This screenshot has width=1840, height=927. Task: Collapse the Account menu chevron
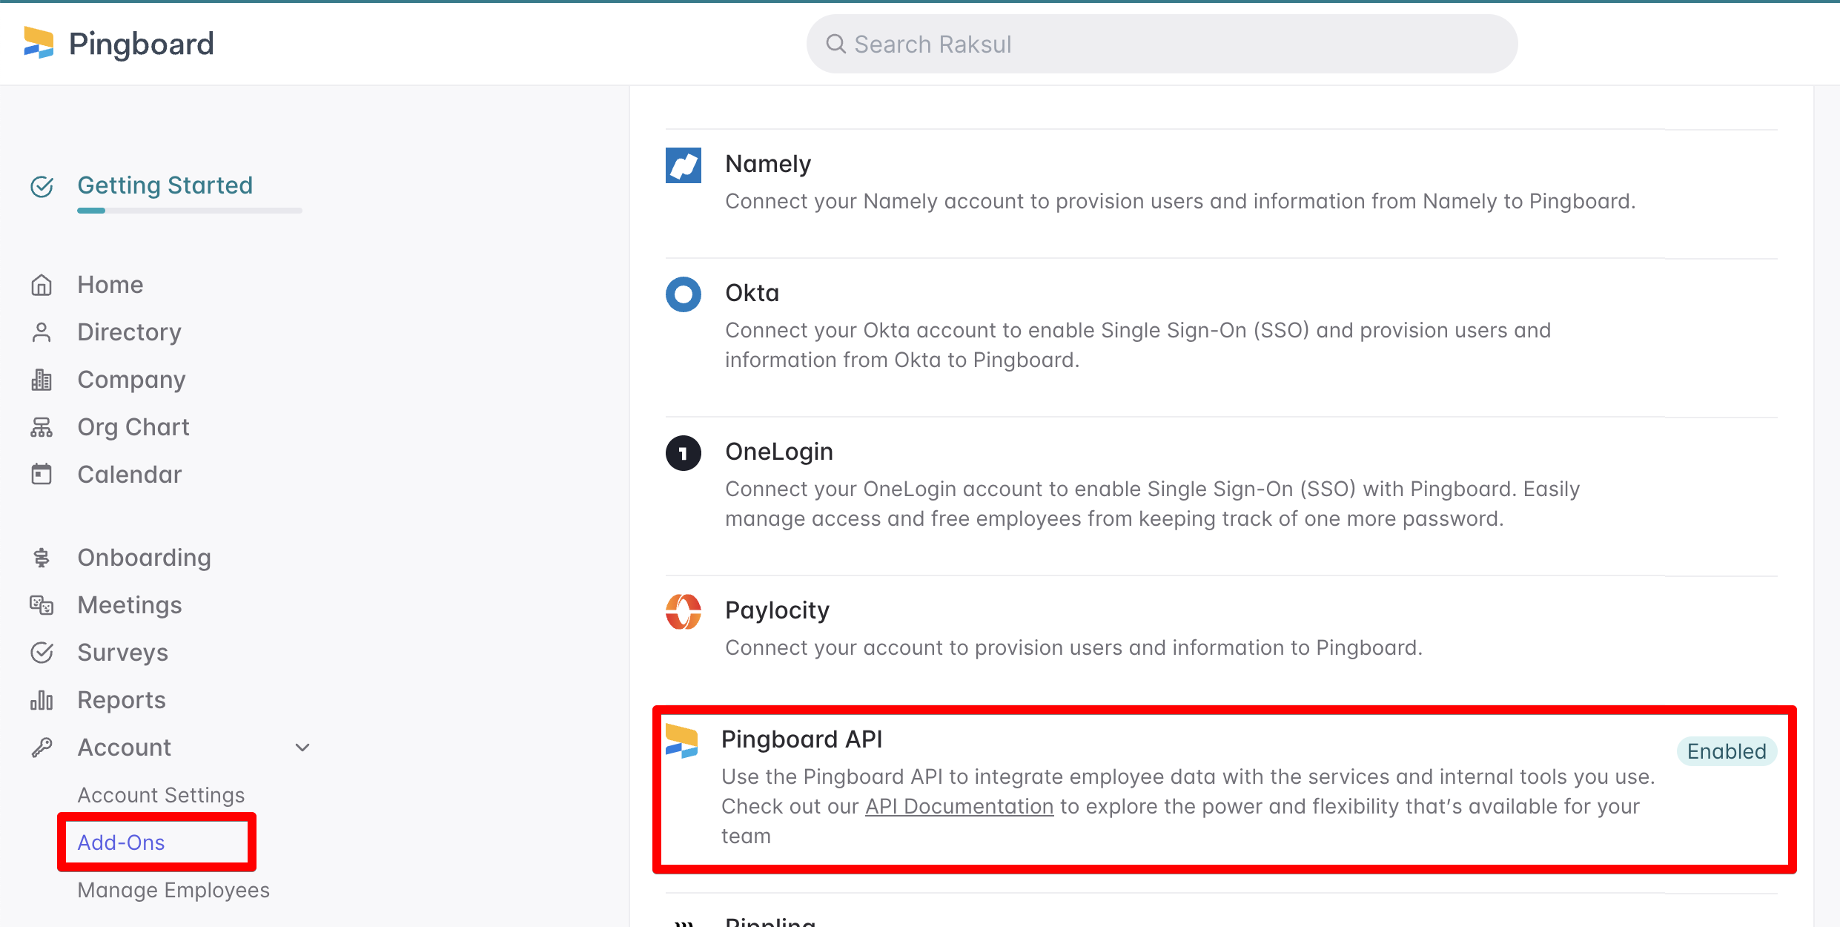click(x=302, y=748)
